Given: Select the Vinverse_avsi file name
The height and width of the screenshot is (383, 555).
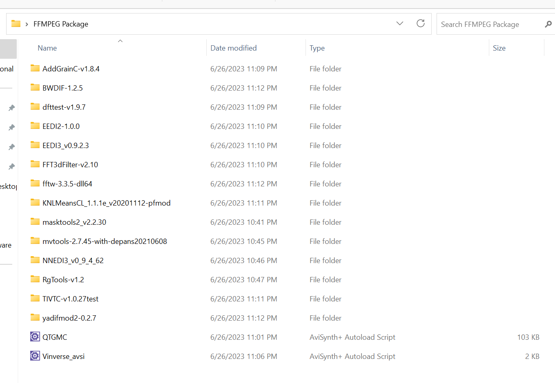Looking at the screenshot, I should tap(64, 356).
